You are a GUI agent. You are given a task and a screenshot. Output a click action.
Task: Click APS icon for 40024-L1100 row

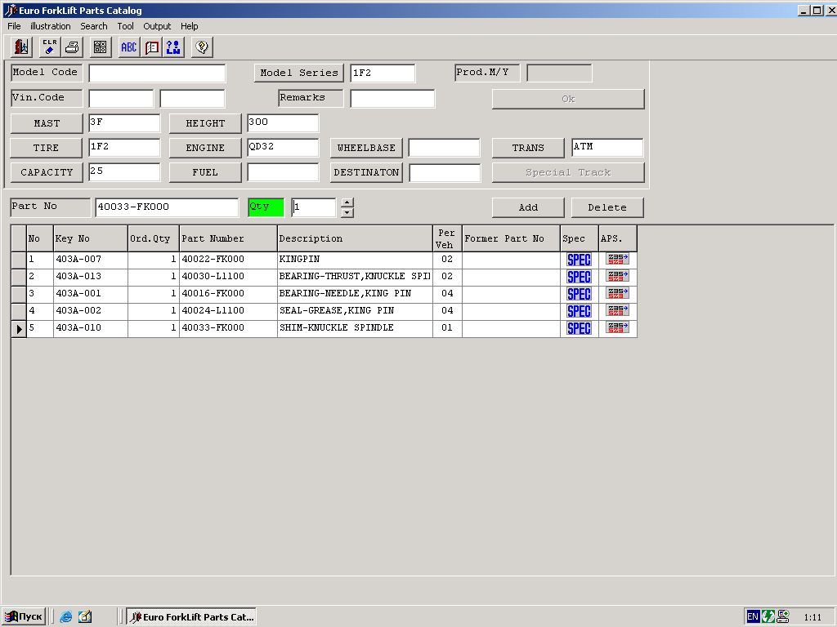(617, 310)
